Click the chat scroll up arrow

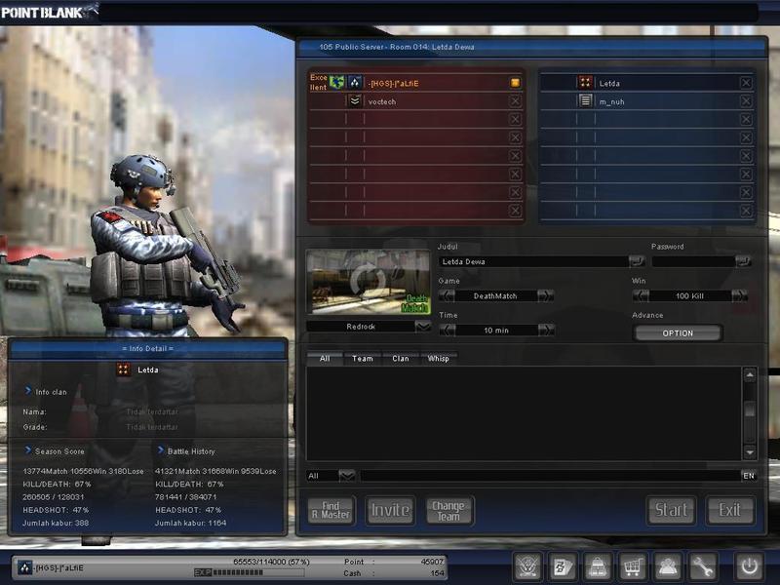pyautogui.click(x=750, y=374)
